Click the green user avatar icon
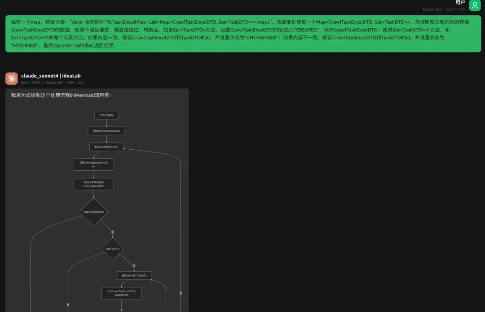Image resolution: width=485 pixels, height=312 pixels. point(475,5)
